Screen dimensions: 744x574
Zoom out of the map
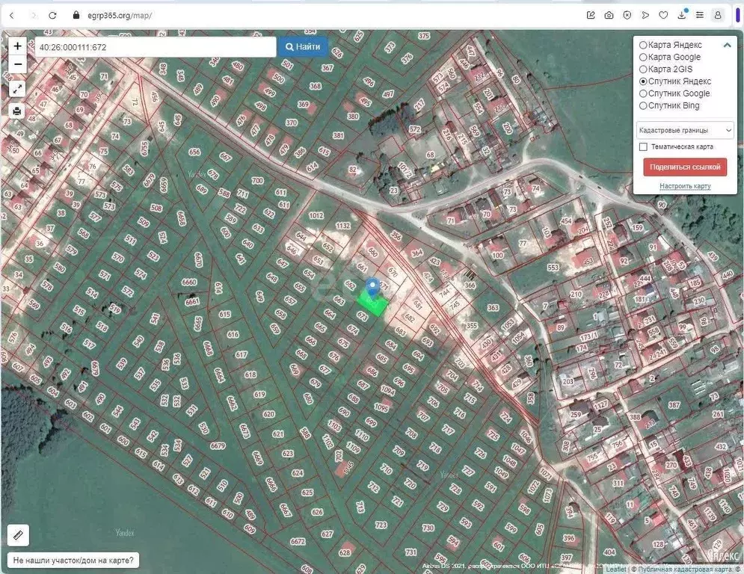(18, 65)
